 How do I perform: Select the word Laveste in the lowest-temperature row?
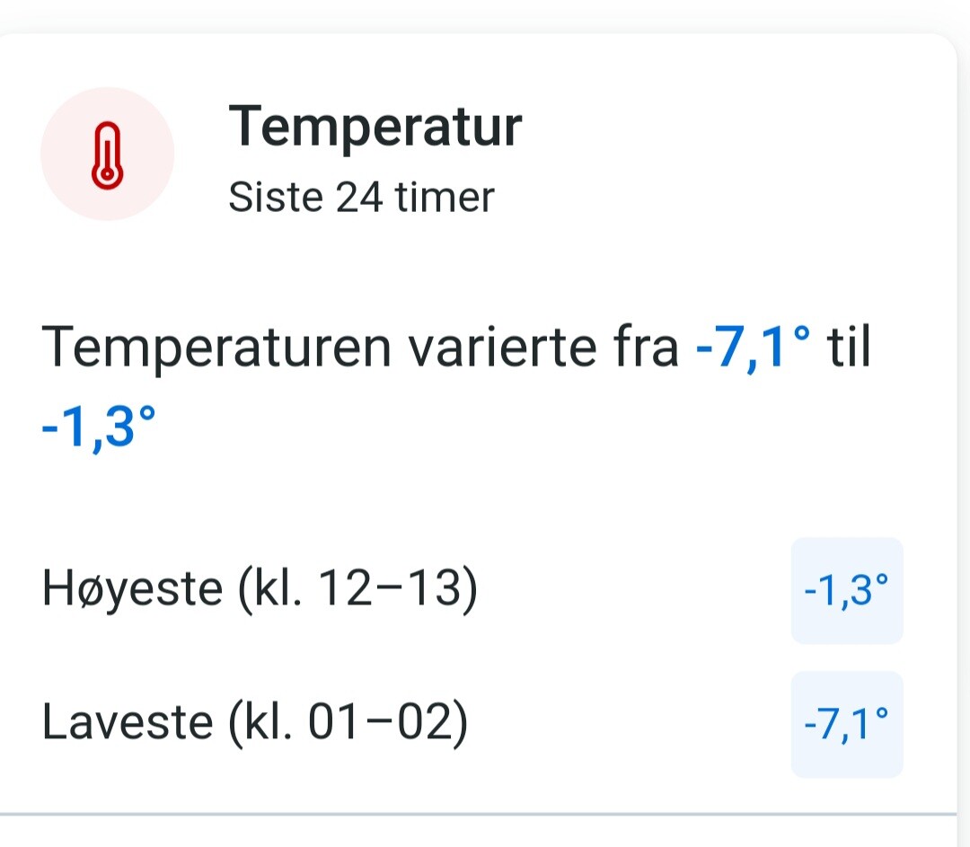[128, 722]
